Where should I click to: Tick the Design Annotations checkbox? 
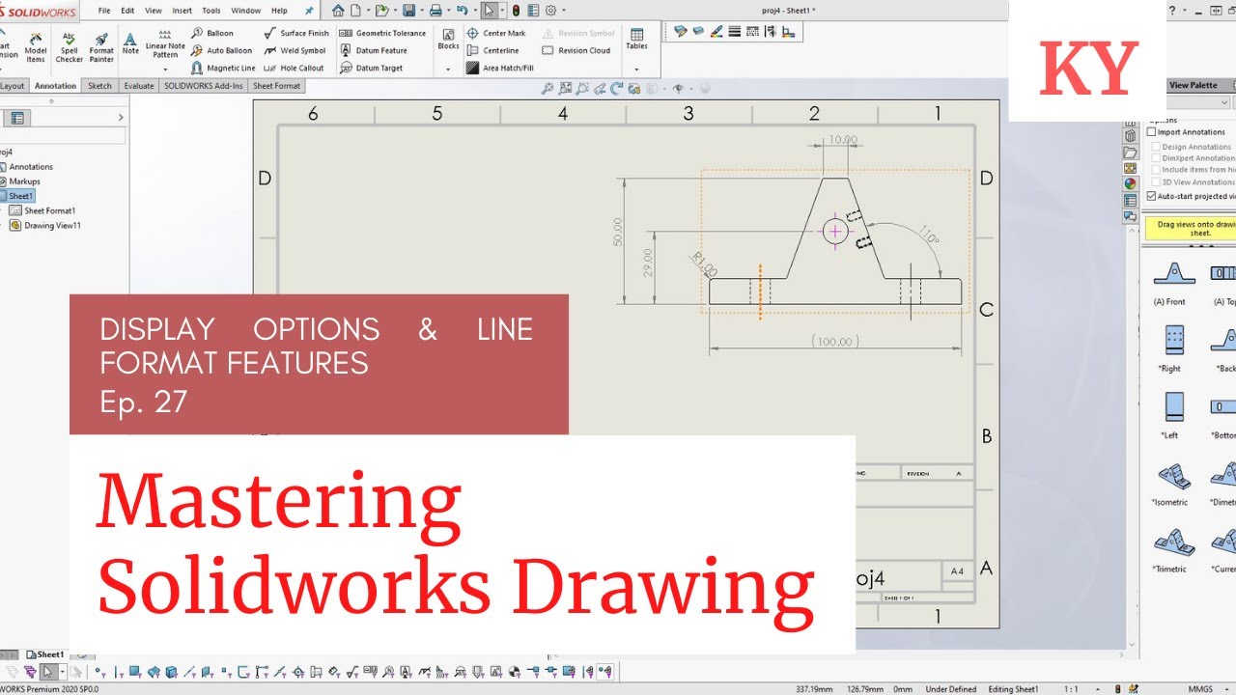point(1156,147)
